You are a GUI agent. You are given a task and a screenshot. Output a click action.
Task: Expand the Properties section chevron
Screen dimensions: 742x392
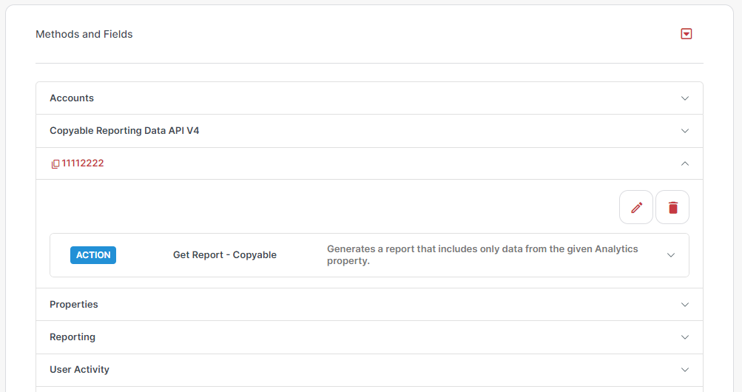click(x=685, y=305)
